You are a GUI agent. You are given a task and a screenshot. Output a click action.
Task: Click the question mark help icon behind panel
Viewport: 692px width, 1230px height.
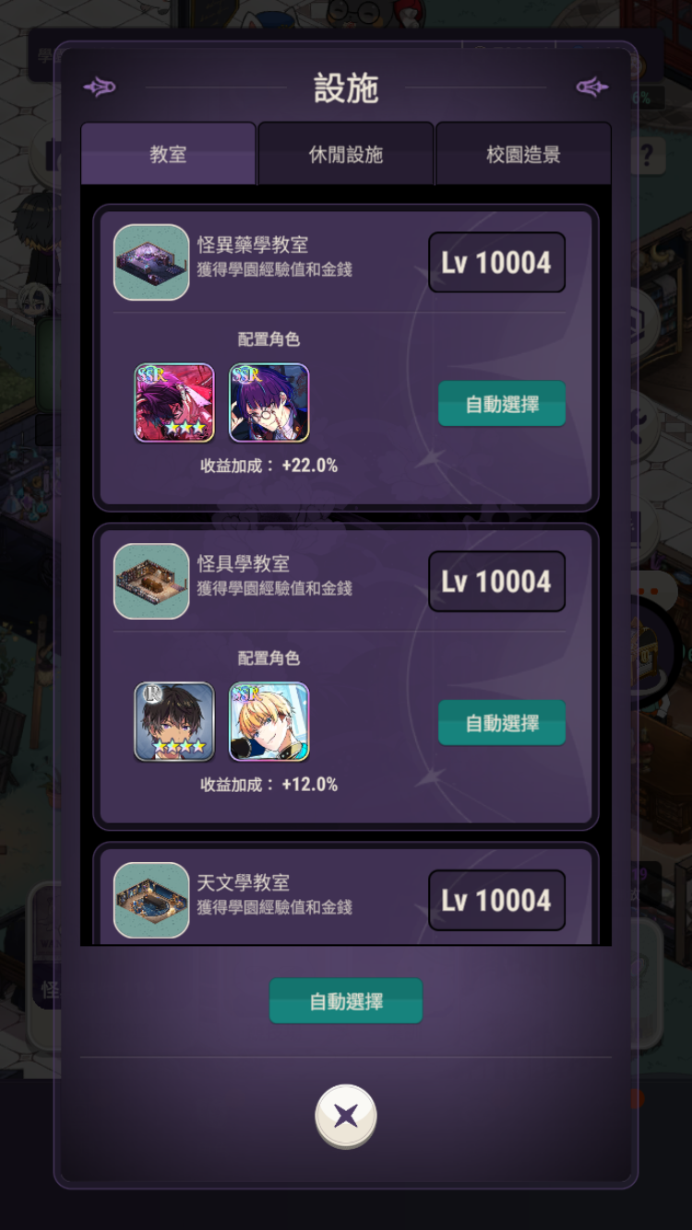point(648,155)
